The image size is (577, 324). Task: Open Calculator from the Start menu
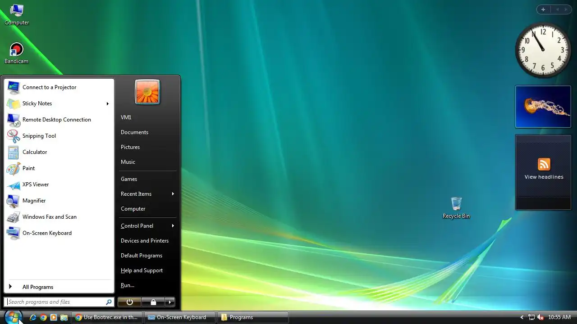(x=59, y=152)
